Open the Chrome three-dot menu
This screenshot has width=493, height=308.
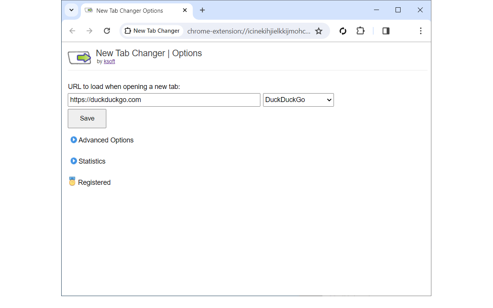pyautogui.click(x=421, y=31)
